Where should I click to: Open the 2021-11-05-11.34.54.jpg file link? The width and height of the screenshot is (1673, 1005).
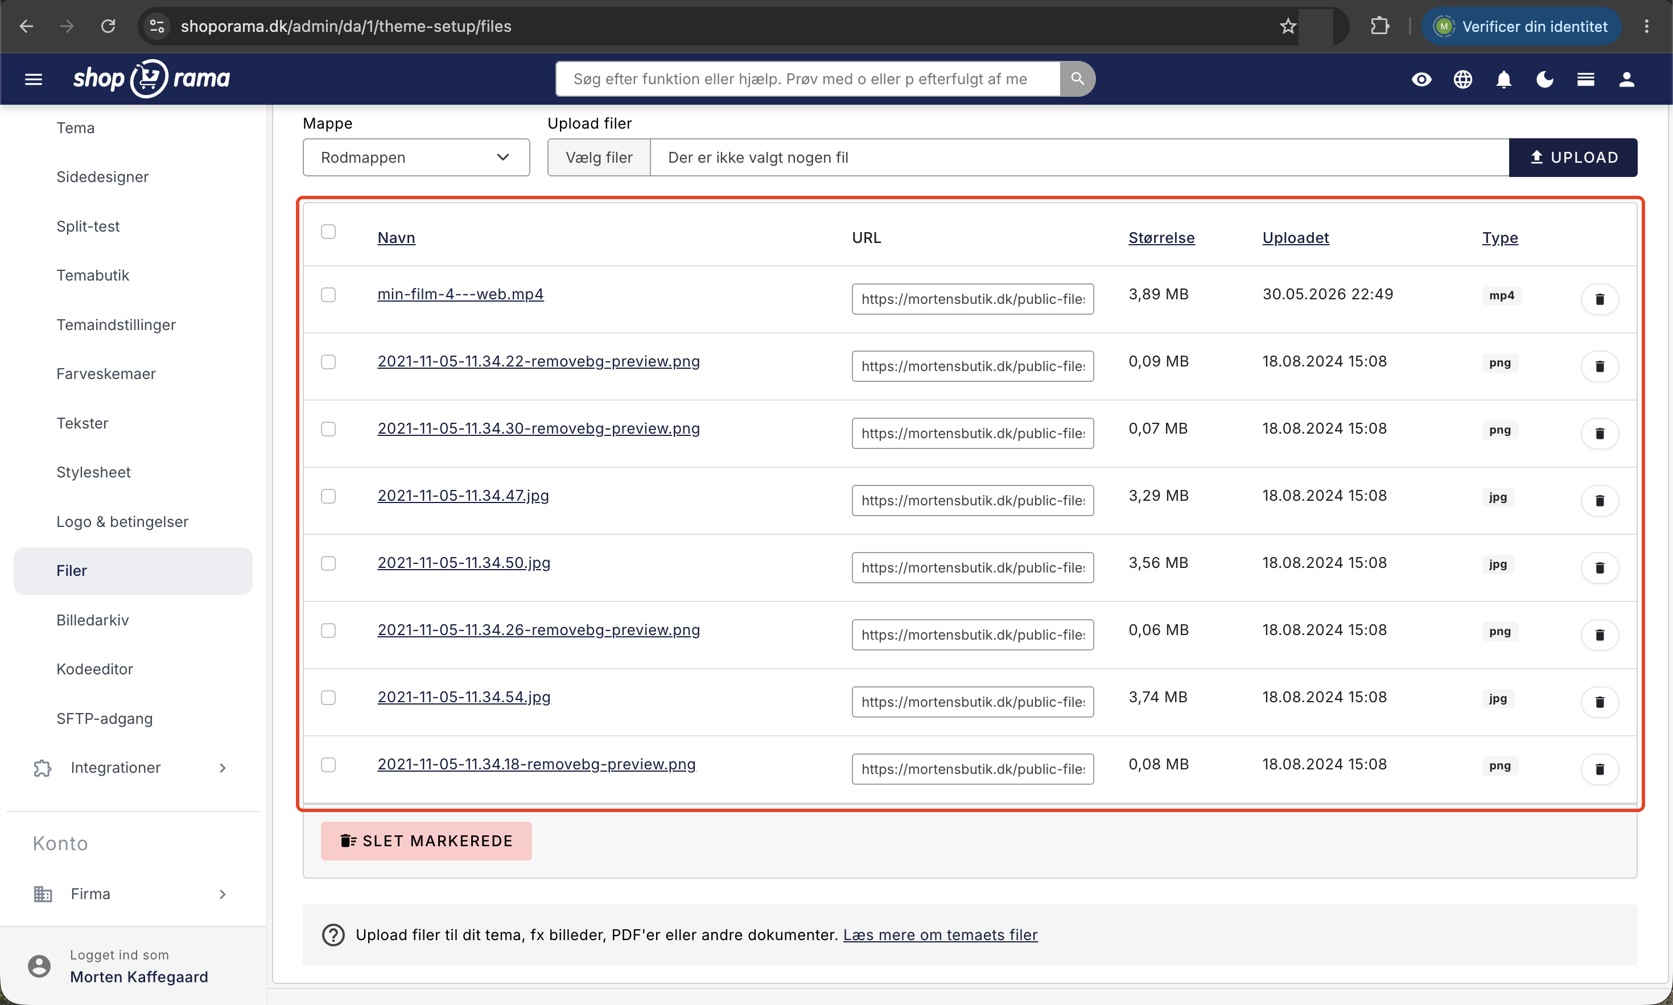(464, 697)
